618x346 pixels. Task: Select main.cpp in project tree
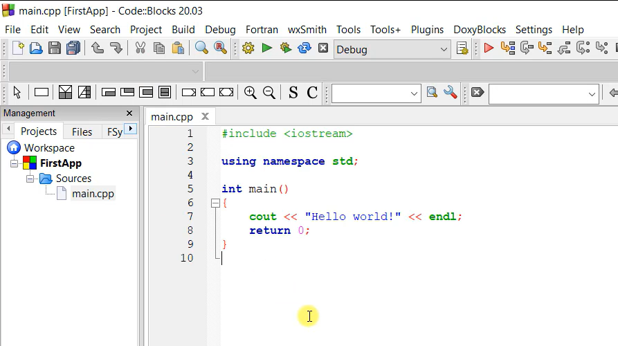(x=93, y=194)
